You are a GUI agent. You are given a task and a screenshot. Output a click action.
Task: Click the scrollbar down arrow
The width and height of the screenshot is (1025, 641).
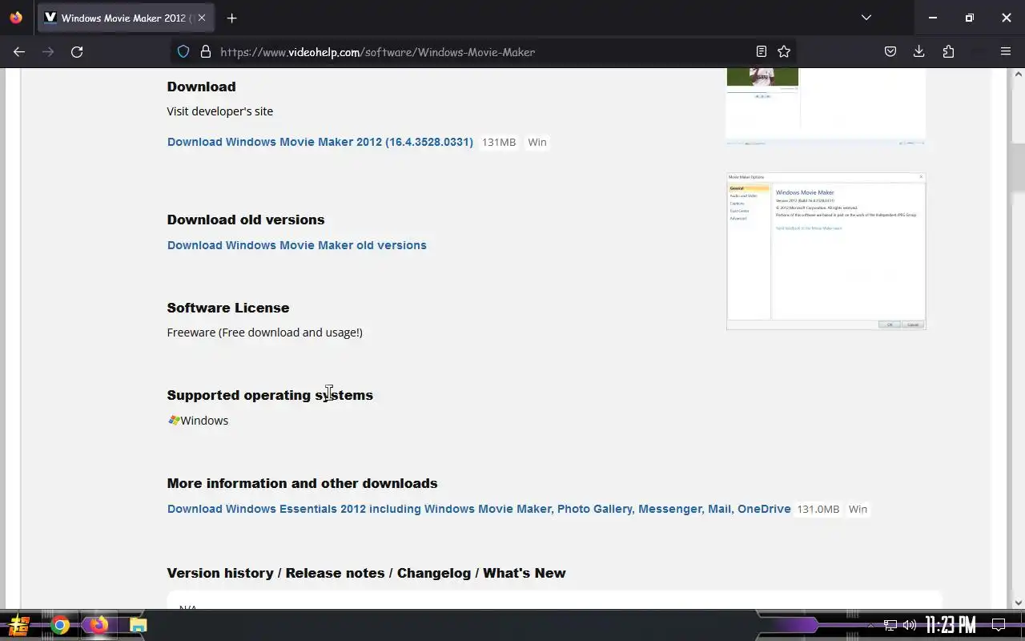click(x=1018, y=603)
